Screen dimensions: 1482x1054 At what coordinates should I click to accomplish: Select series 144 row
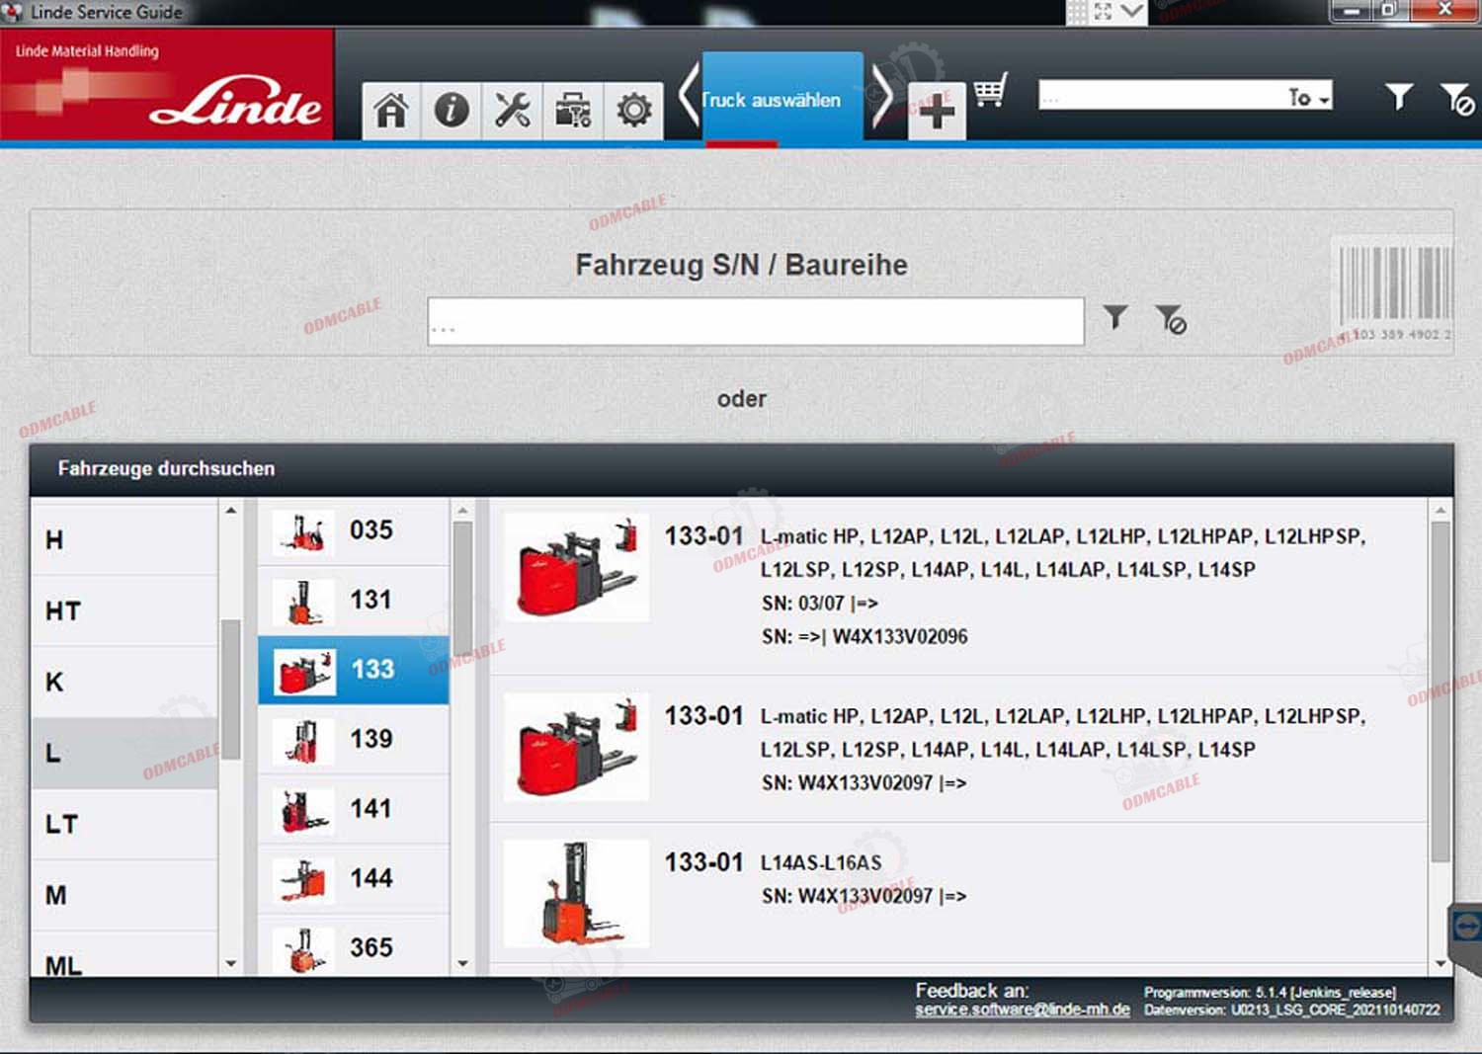tap(354, 878)
